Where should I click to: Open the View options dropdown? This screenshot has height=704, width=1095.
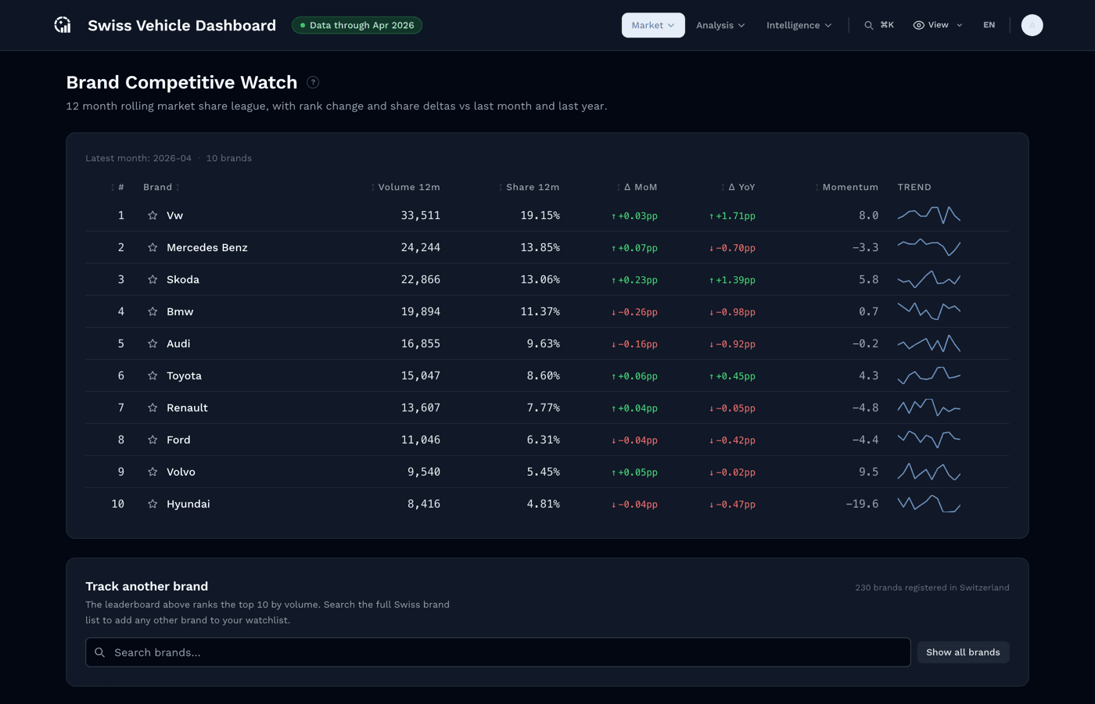click(938, 25)
